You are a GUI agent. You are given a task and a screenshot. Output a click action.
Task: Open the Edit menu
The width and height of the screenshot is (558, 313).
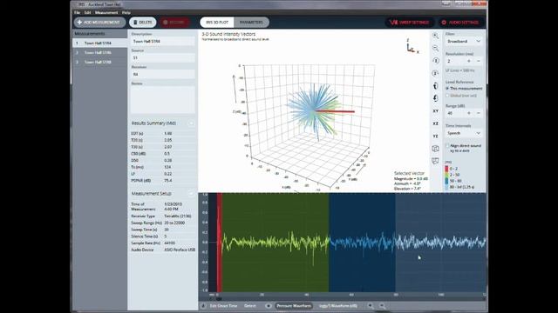pyautogui.click(x=87, y=12)
